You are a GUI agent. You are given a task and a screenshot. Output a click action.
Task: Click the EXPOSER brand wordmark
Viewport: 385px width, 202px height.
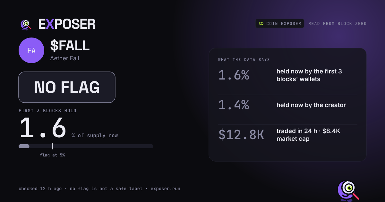coord(67,24)
